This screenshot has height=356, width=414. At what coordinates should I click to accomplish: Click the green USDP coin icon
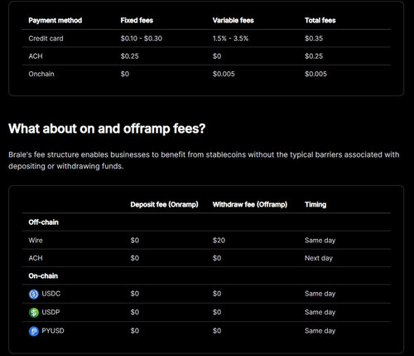[x=34, y=313]
